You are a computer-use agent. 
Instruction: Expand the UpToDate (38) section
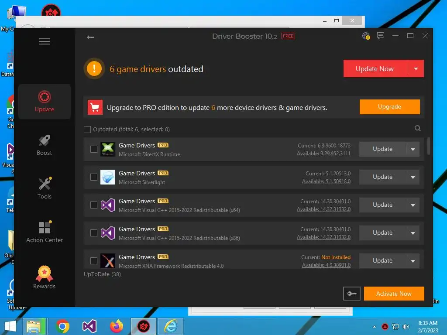click(102, 274)
